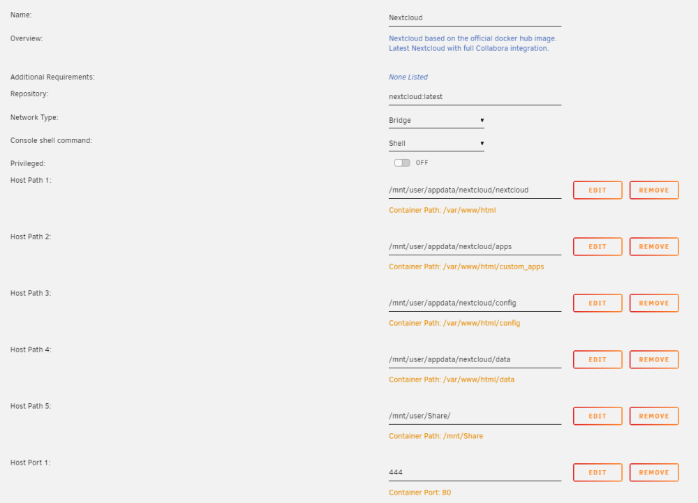698x503 pixels.
Task: Toggle the Privileged switch on
Action: (402, 163)
